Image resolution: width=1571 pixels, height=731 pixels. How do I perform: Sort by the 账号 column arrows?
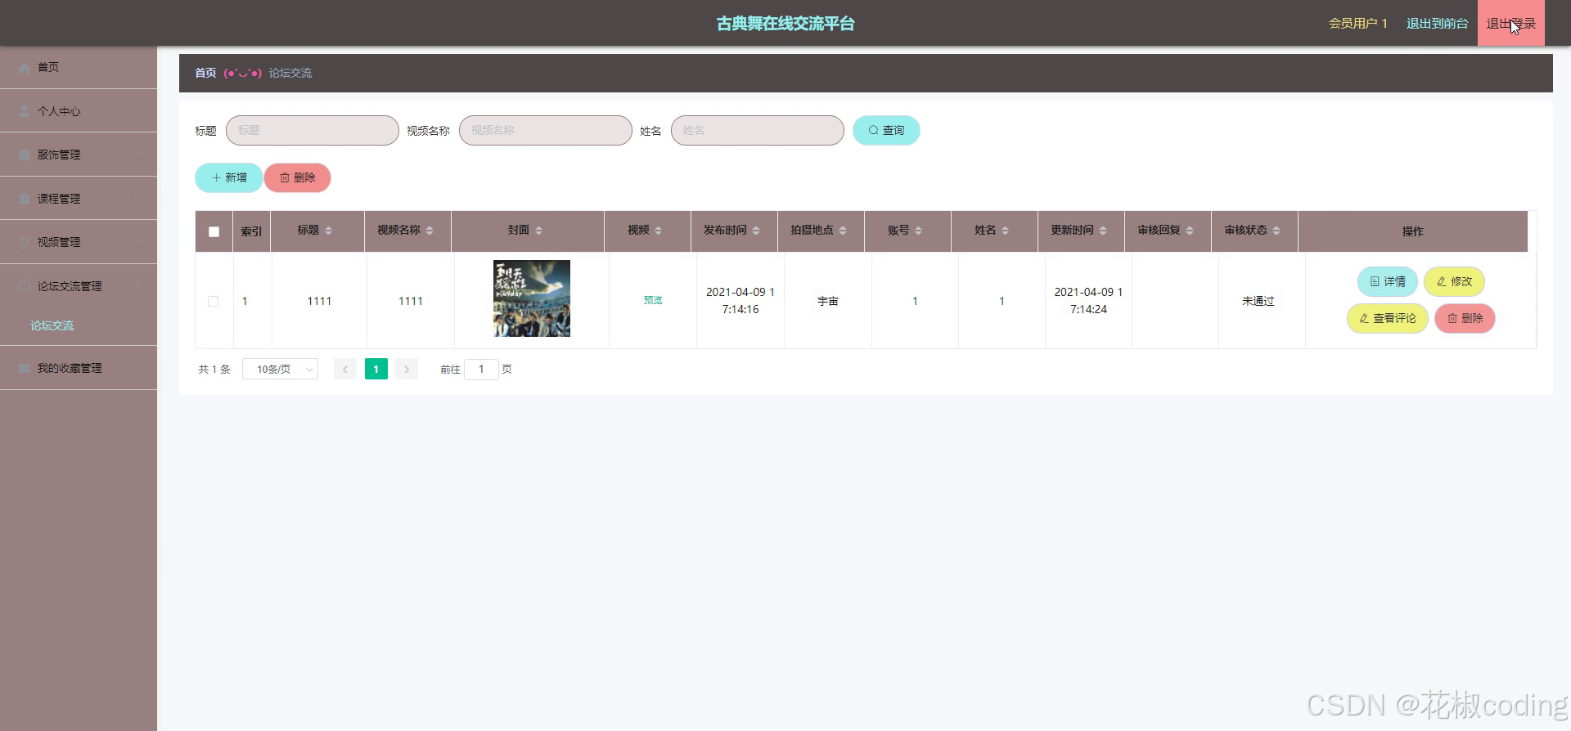918,231
